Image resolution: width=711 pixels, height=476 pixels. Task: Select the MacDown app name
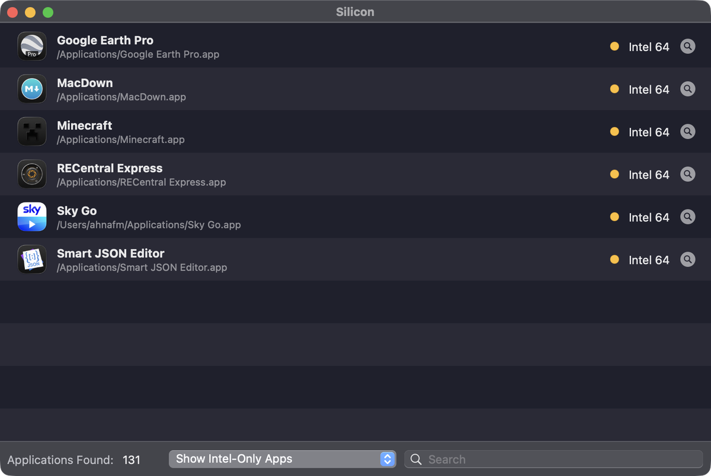pyautogui.click(x=85, y=83)
